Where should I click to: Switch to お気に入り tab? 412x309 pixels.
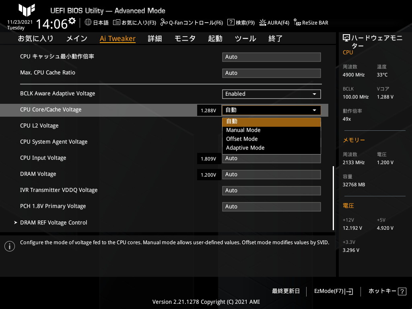tap(35, 38)
